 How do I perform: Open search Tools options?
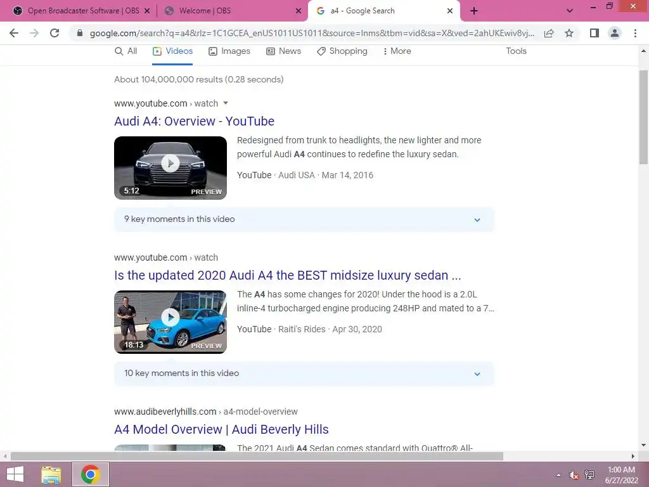[x=516, y=51]
